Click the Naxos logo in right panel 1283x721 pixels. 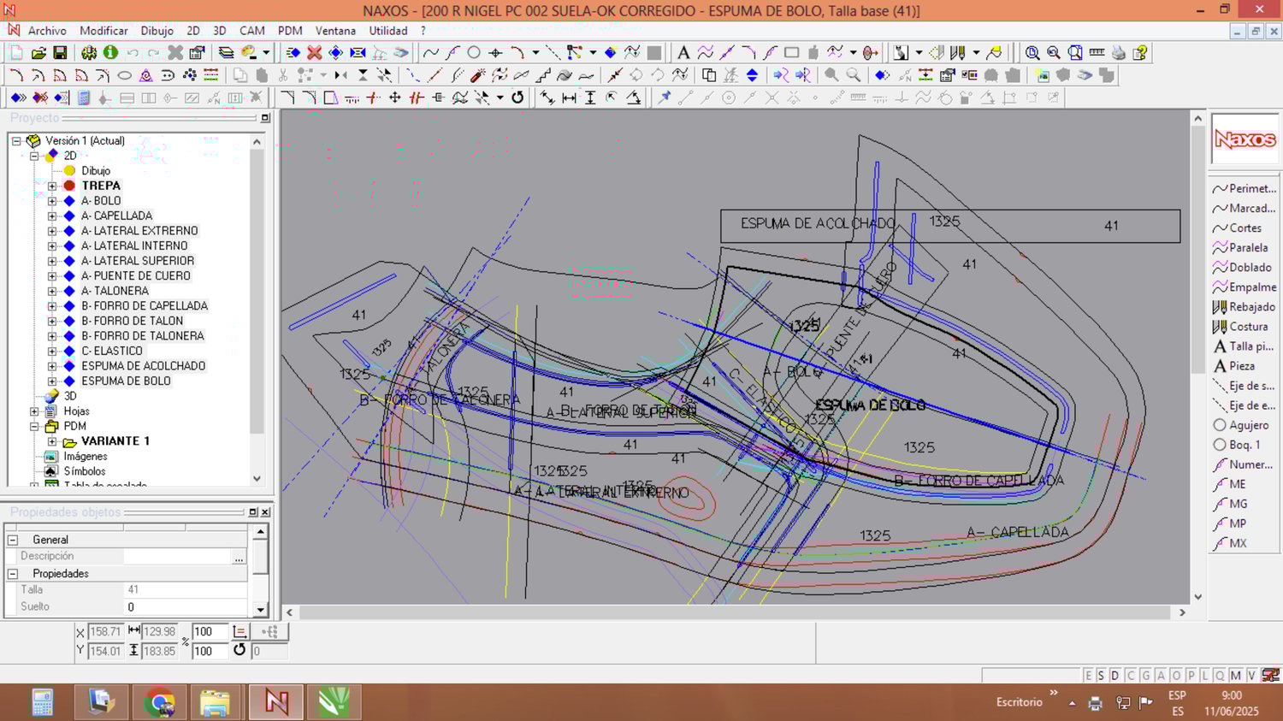1245,139
